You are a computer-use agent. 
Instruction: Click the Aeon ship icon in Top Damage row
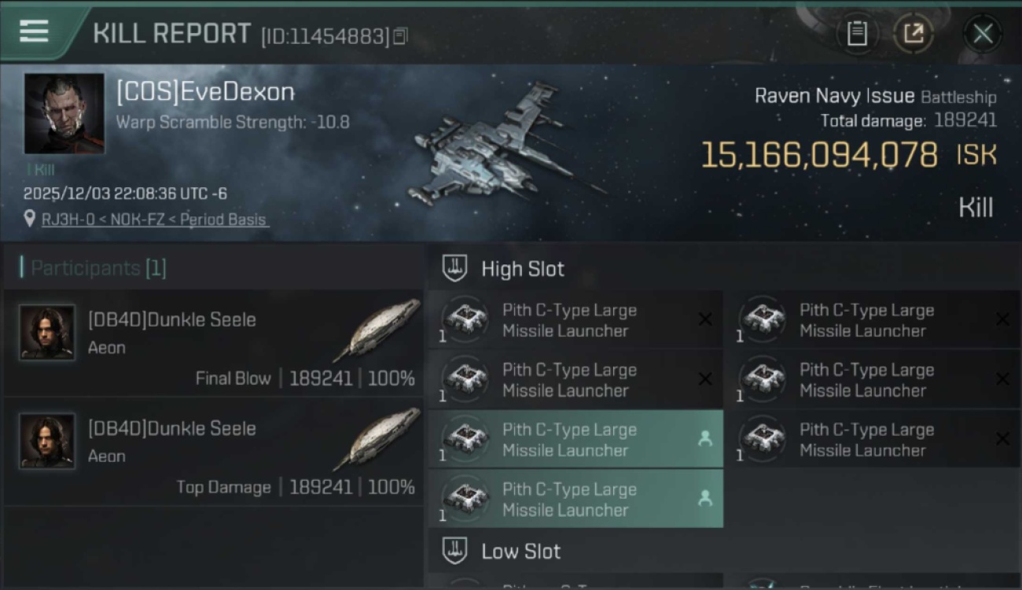(x=377, y=438)
